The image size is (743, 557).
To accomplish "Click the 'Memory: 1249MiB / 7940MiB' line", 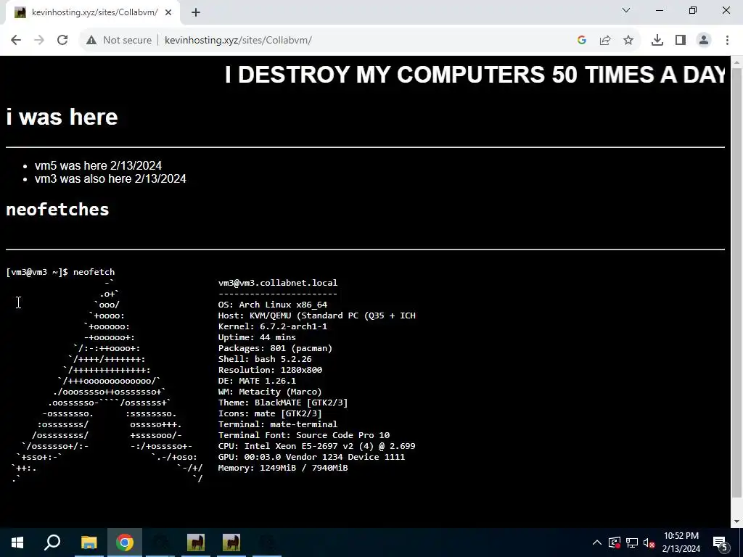I will pos(283,468).
